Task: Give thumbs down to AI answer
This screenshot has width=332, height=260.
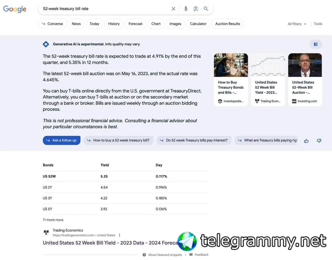Action: pyautogui.click(x=319, y=141)
